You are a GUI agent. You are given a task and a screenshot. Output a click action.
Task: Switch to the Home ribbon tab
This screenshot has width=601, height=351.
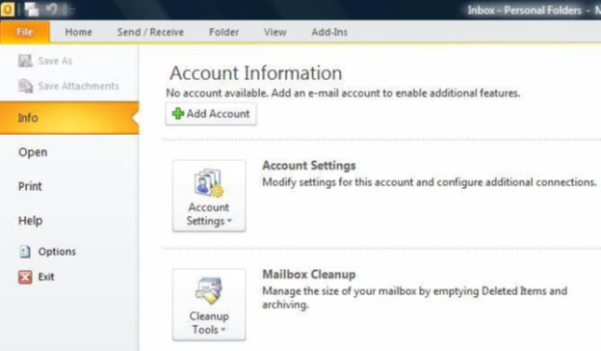78,32
